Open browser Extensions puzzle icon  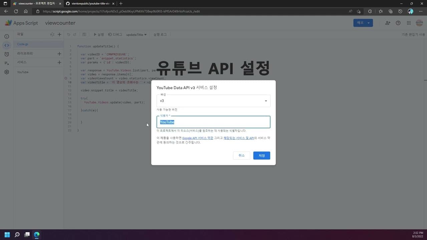[370, 11]
